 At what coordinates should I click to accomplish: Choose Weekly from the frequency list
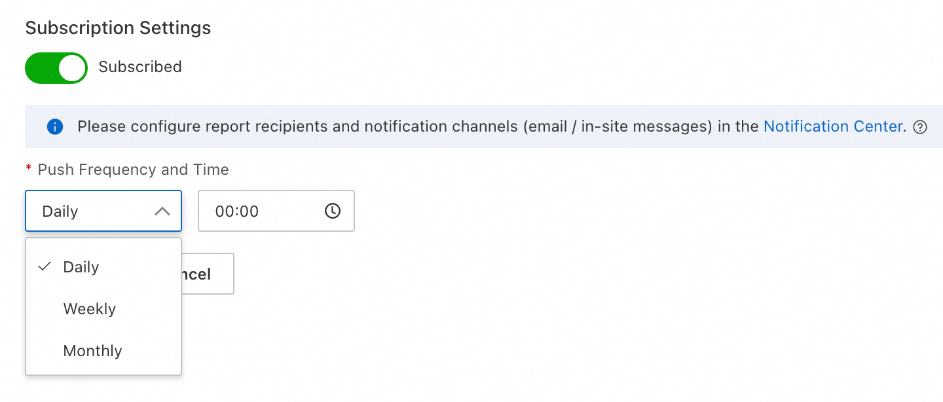pos(103,309)
